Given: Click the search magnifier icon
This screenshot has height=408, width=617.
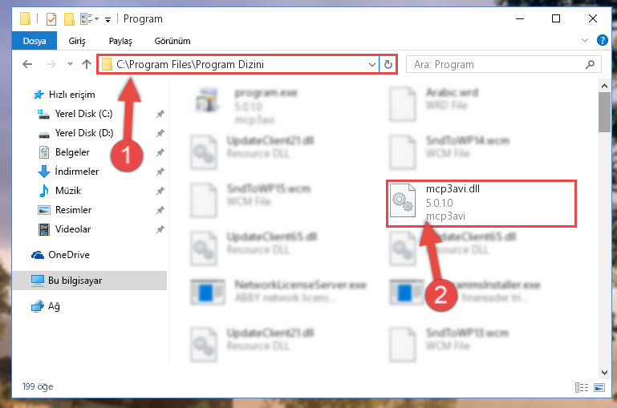Looking at the screenshot, I should coord(590,64).
